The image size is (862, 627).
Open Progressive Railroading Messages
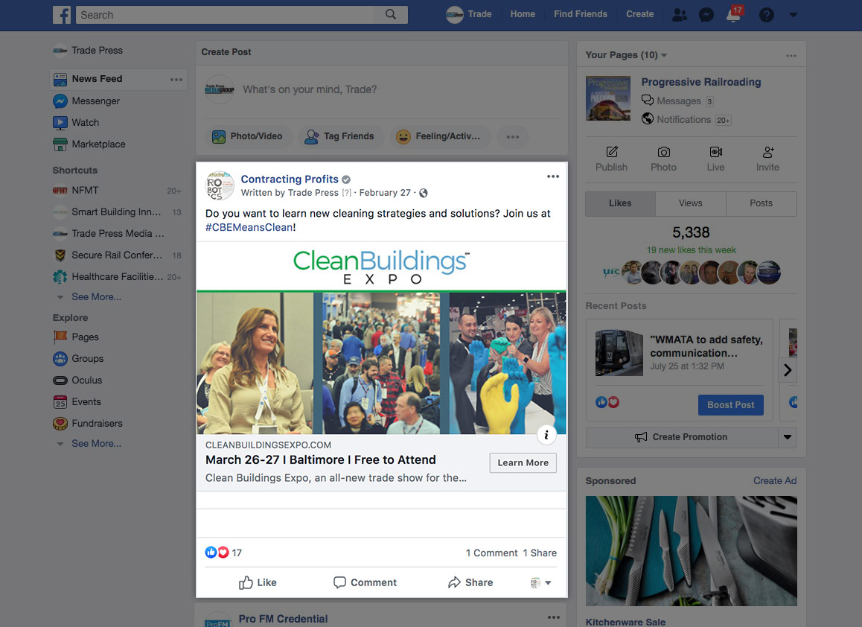pyautogui.click(x=677, y=101)
